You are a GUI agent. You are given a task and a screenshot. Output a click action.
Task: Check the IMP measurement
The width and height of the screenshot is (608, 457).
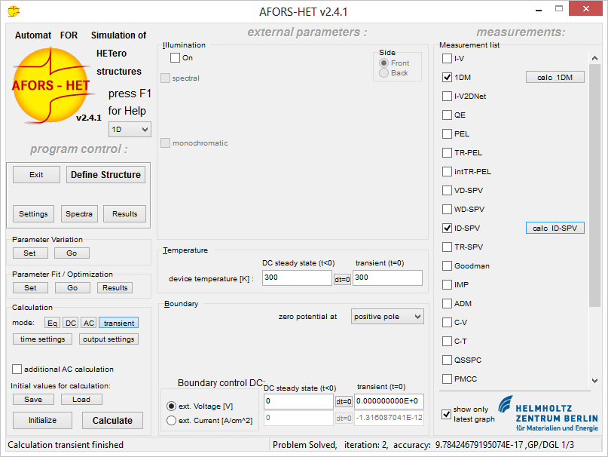[447, 284]
